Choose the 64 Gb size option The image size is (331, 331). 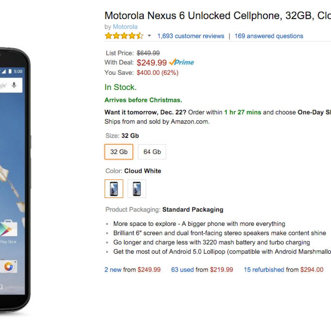click(152, 152)
